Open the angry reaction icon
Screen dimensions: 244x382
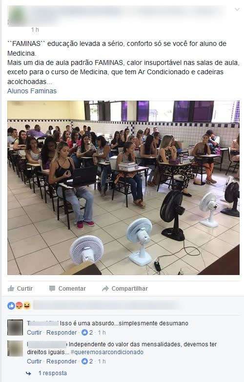coord(19,305)
